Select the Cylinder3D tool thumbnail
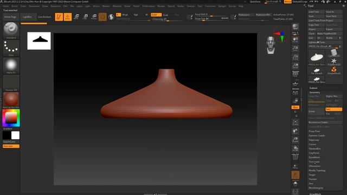Viewport: 347px width, 195px height. (x=334, y=53)
